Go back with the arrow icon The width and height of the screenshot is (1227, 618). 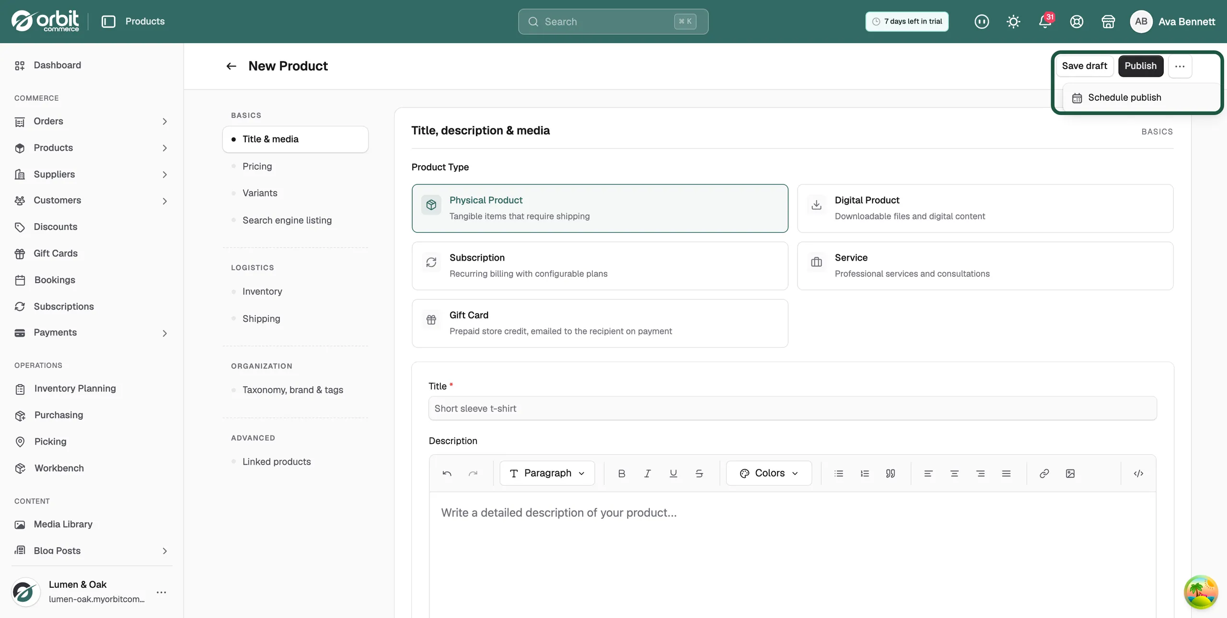(x=232, y=66)
